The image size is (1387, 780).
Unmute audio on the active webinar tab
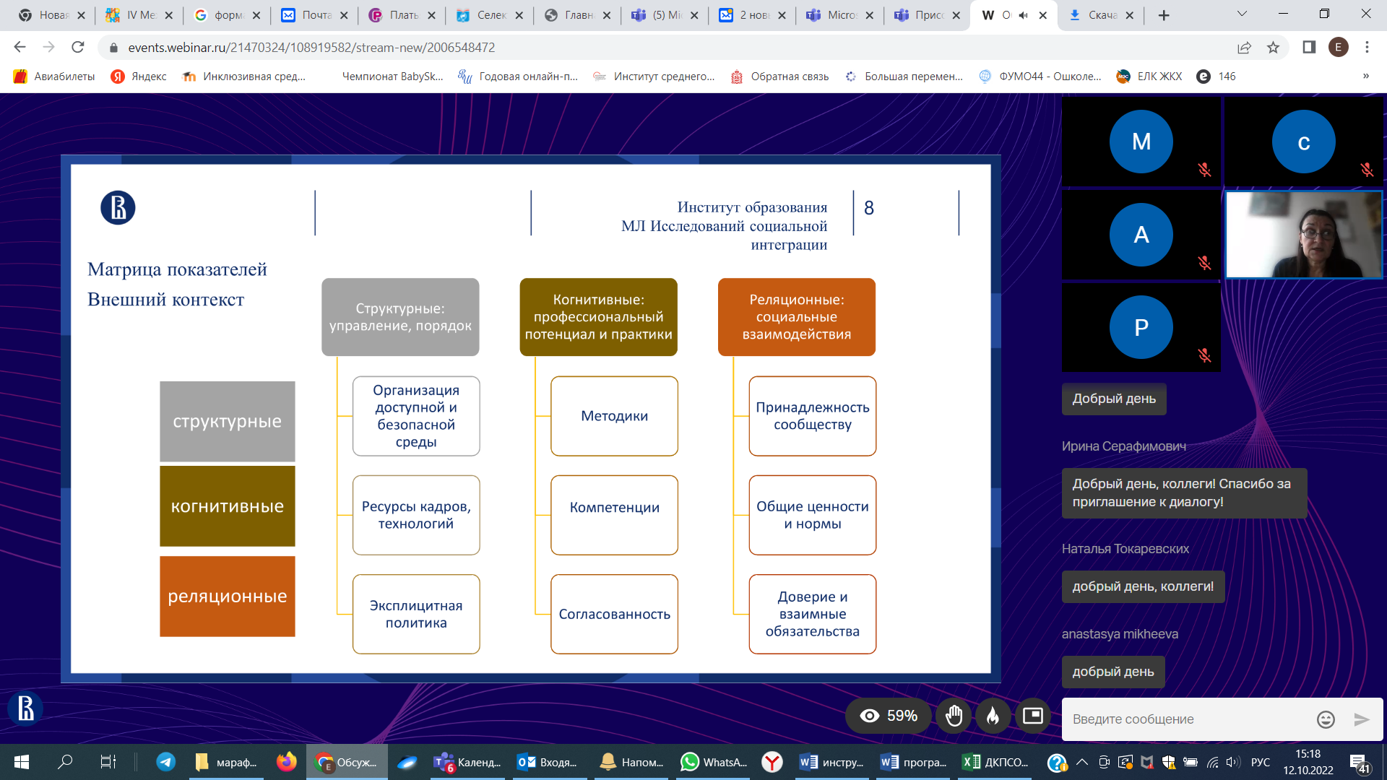[x=1023, y=15]
